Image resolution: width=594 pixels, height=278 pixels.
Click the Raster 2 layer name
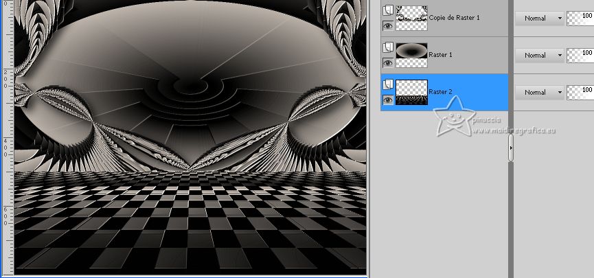click(x=440, y=92)
